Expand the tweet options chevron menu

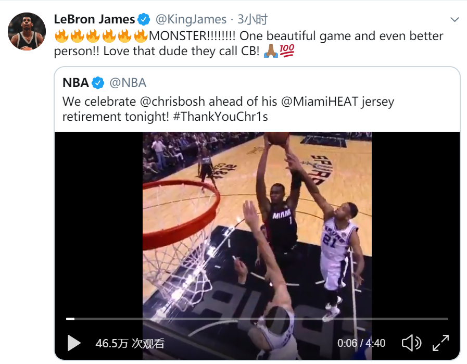coord(455,20)
